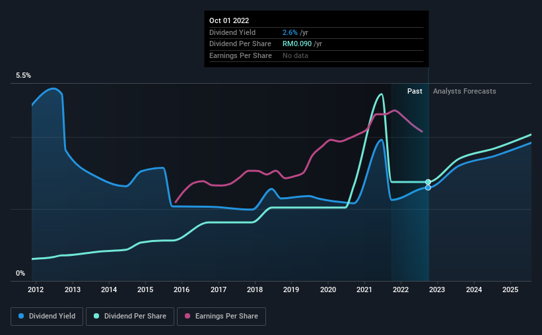Toggle the Dividend Yield legend series

(x=47, y=317)
